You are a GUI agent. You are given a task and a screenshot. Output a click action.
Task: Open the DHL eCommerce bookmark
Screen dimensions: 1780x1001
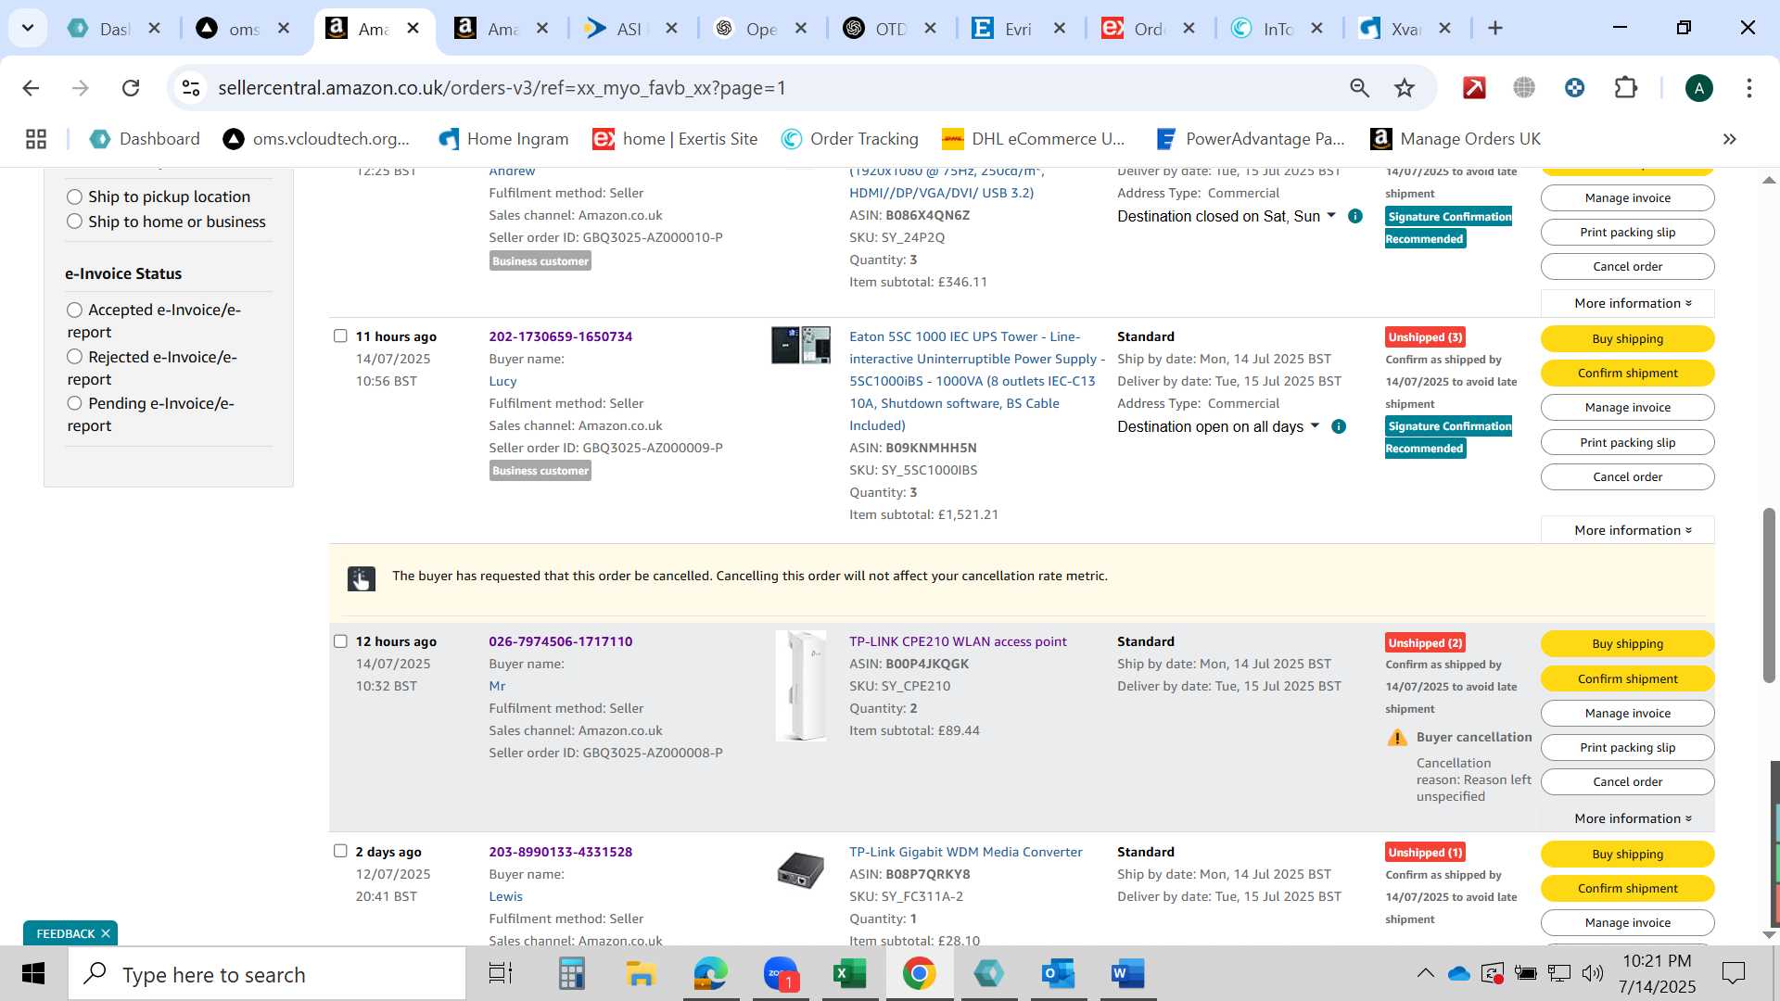[1033, 139]
